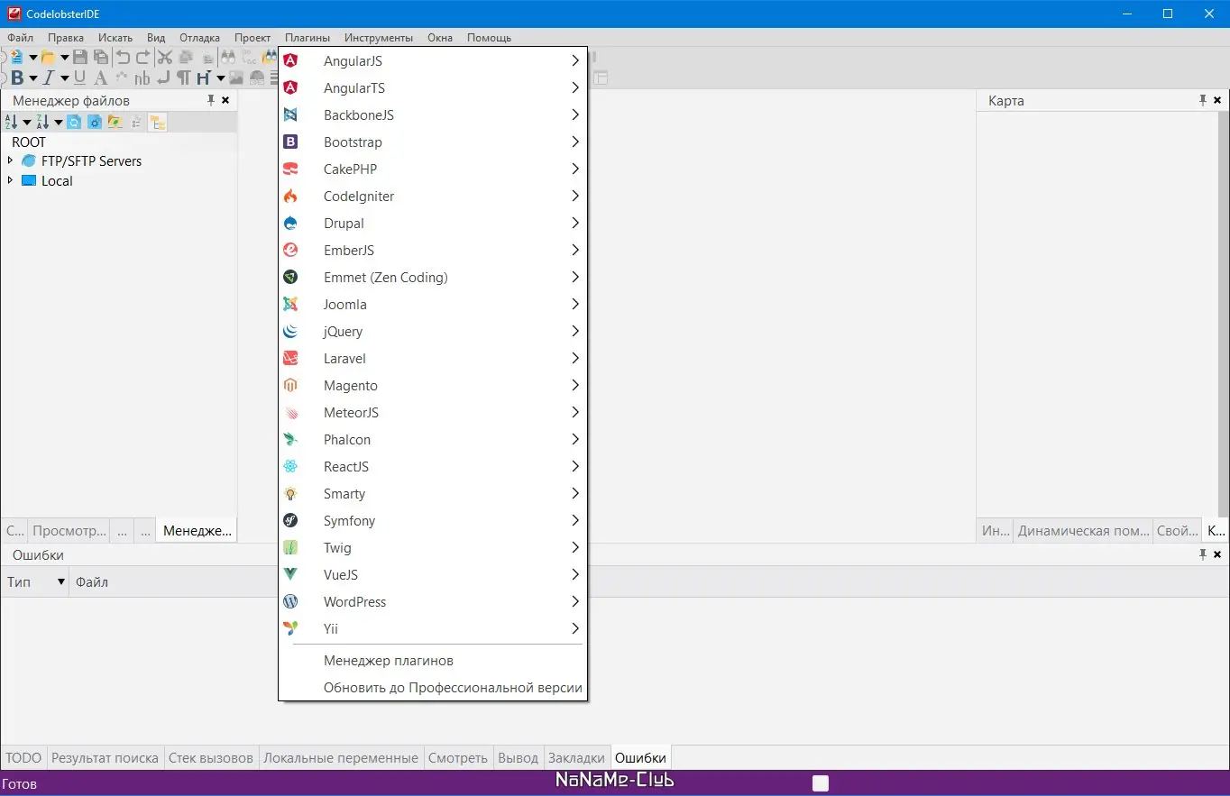Insert a non-breaking space with the nb icon
The image size is (1230, 796).
click(x=142, y=78)
